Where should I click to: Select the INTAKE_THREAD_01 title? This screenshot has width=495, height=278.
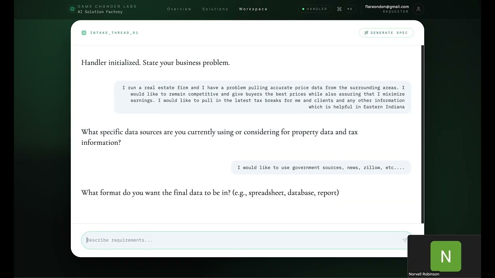(114, 33)
